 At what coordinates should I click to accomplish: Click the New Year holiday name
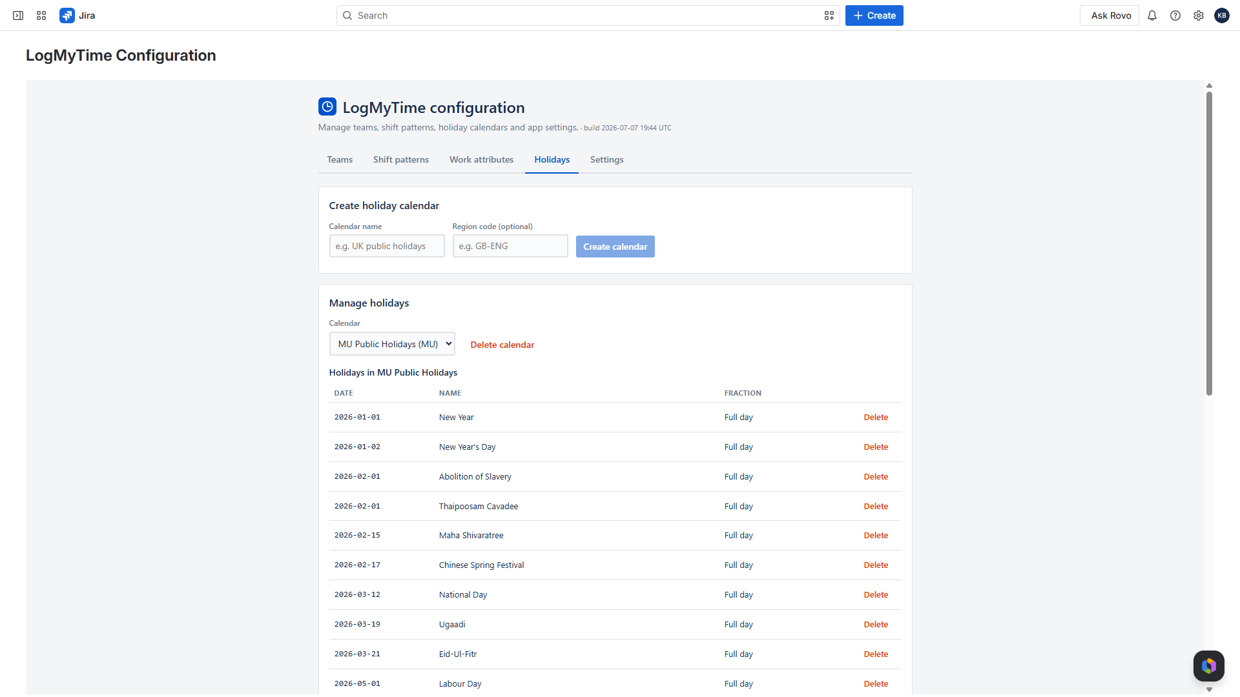point(457,418)
